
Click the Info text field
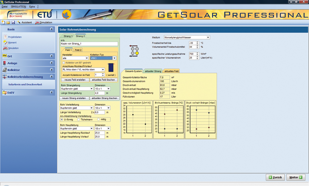pyautogui.click(x=89, y=44)
